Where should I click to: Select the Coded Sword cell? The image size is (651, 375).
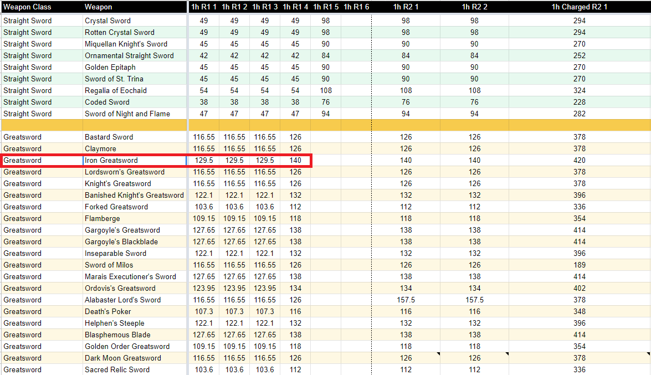135,102
